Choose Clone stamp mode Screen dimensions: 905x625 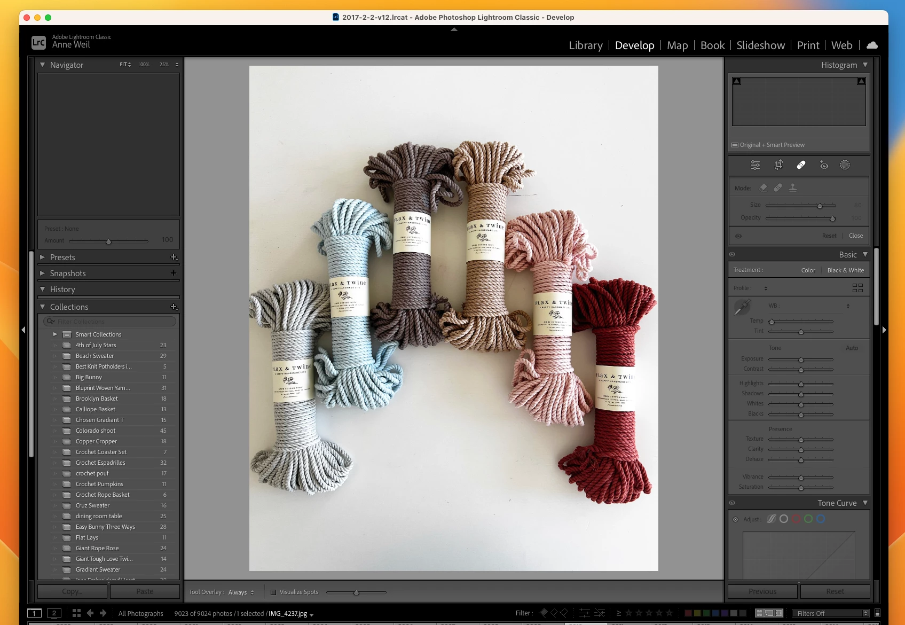[793, 187]
